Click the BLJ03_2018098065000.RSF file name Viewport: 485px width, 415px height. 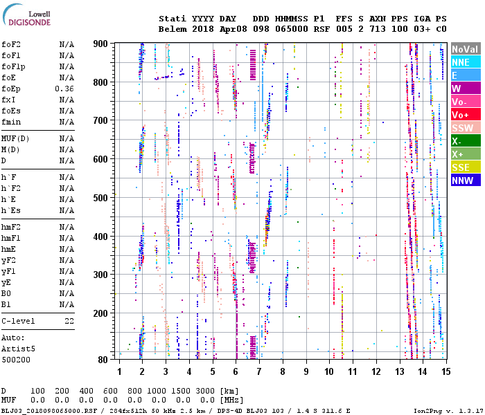coord(49,411)
